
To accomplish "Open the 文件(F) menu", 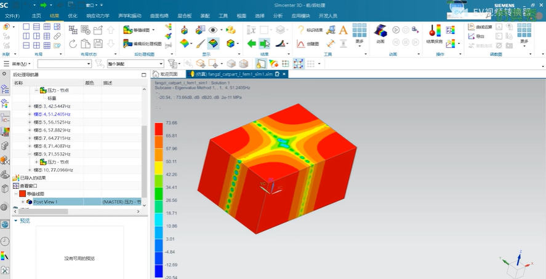I will click(x=12, y=15).
